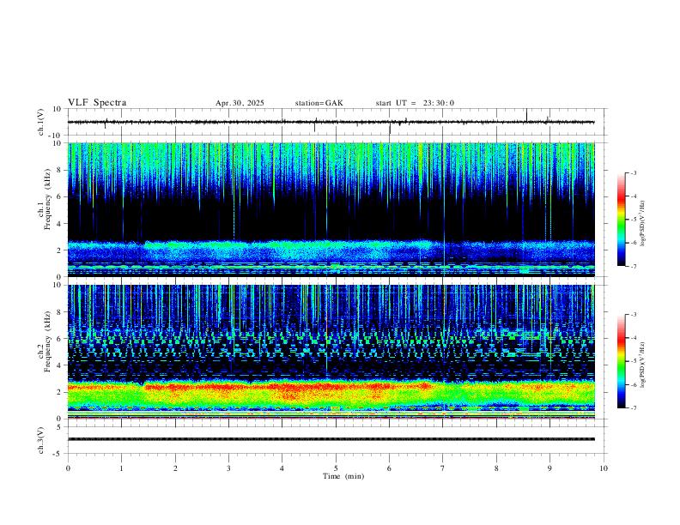Click the date 'Apr. 30, 2025'

(240, 103)
